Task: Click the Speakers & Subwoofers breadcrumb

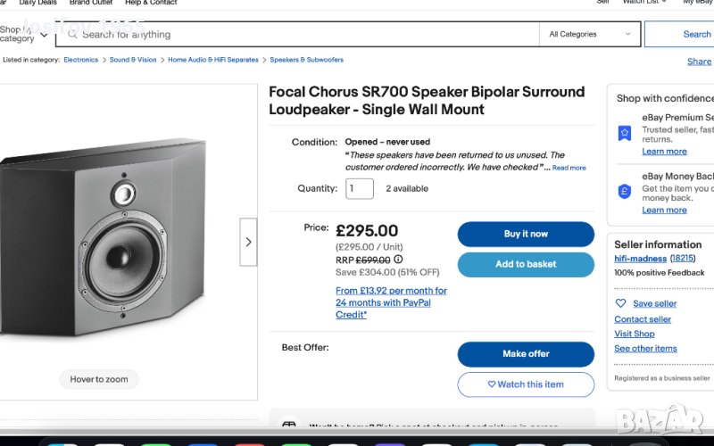Action: click(306, 60)
